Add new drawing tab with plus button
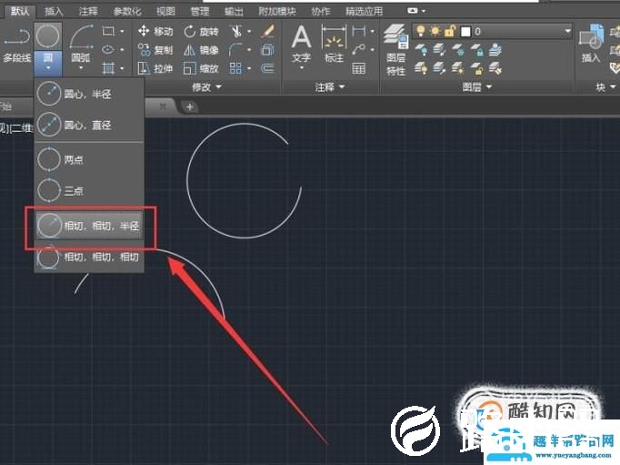The height and width of the screenshot is (465, 620). (190, 106)
